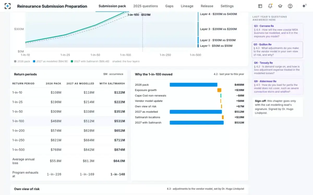Click the green 2027 with Saltmarsh legend swatch
Image resolution: width=313 pixels, height=195 pixels.
pos(72,61)
